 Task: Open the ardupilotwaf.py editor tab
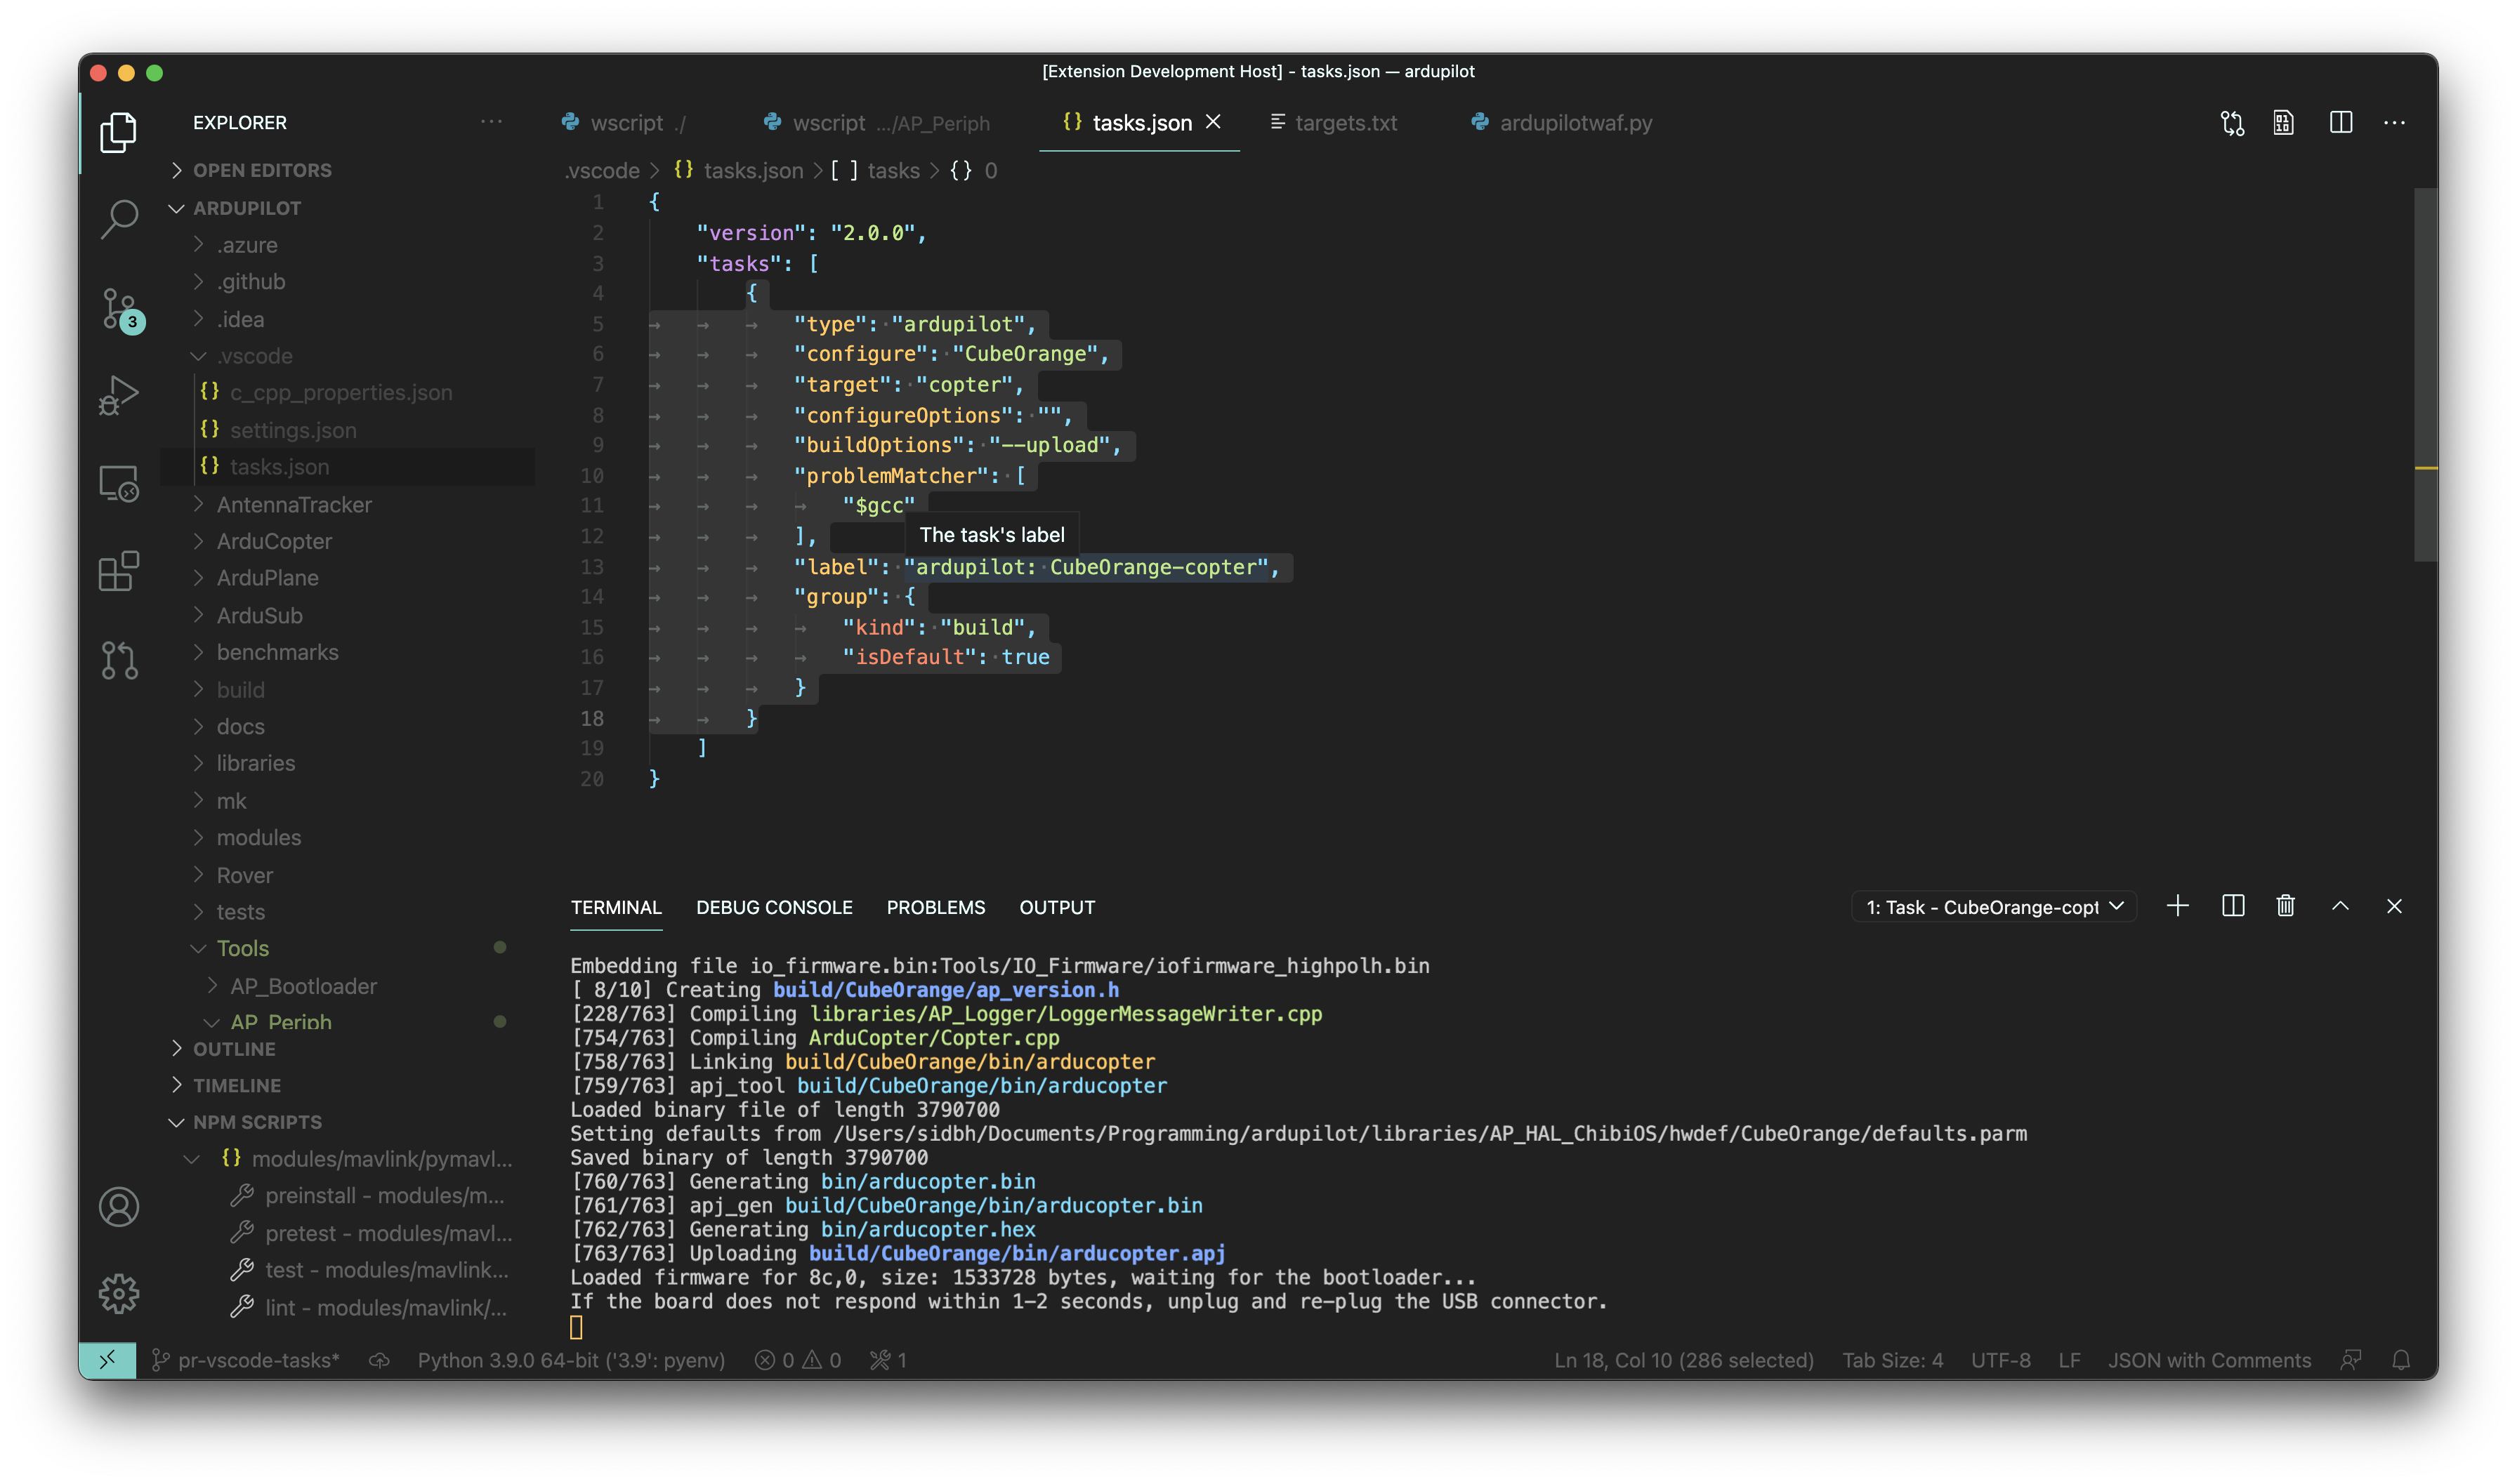pos(1560,123)
